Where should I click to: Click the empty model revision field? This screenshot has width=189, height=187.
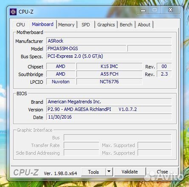click(150, 48)
